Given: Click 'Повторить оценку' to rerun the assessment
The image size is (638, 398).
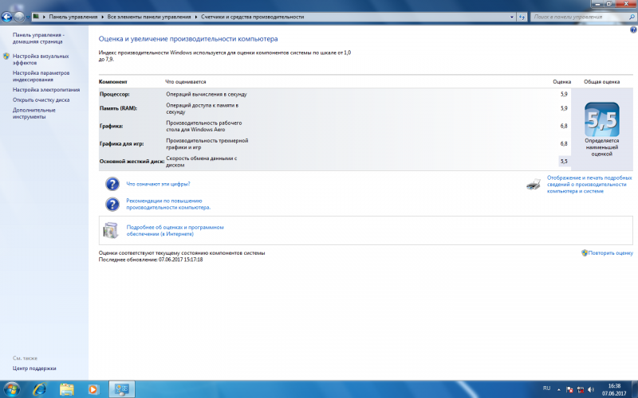Looking at the screenshot, I should [610, 252].
